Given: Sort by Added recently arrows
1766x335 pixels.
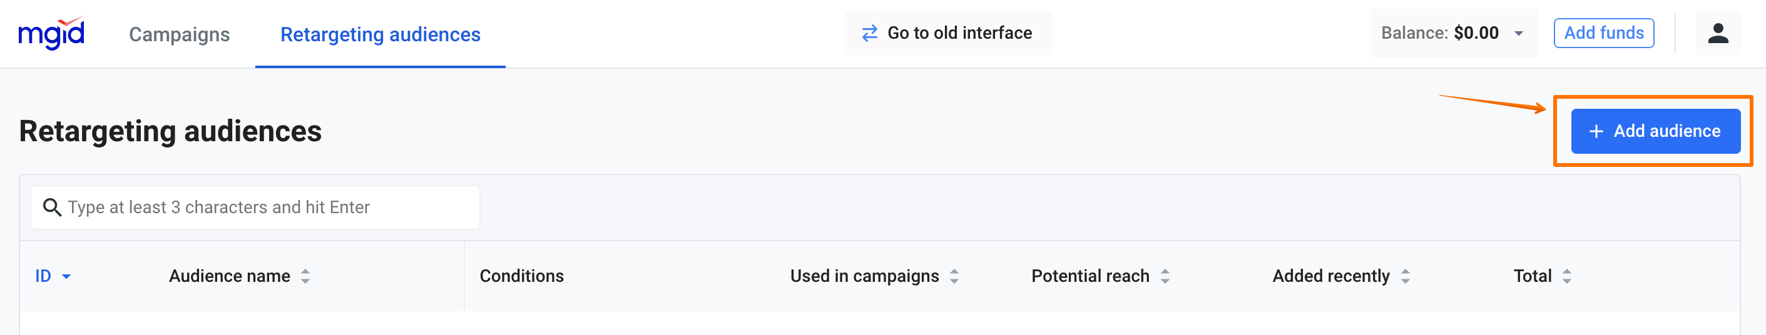Looking at the screenshot, I should (x=1406, y=276).
